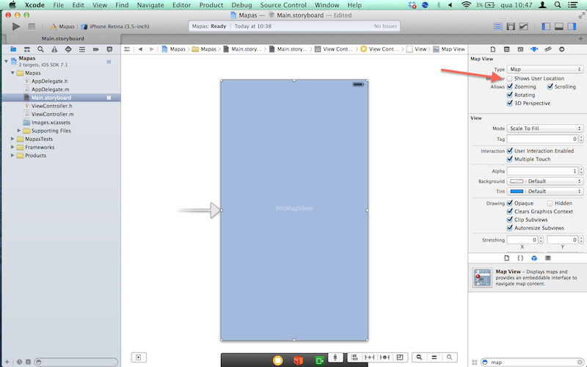587x367 pixels.
Task: Open the Editor menu
Action: coord(181,5)
